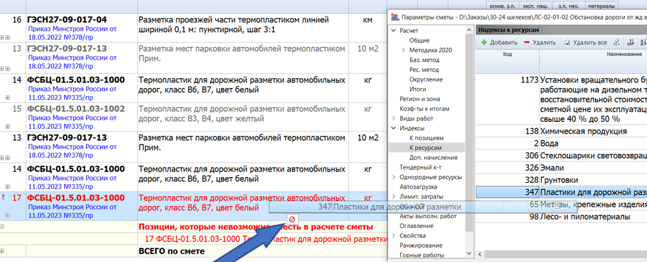647x262 pixels.
Task: Open Коэф-ты к итогам page
Action: (424, 109)
